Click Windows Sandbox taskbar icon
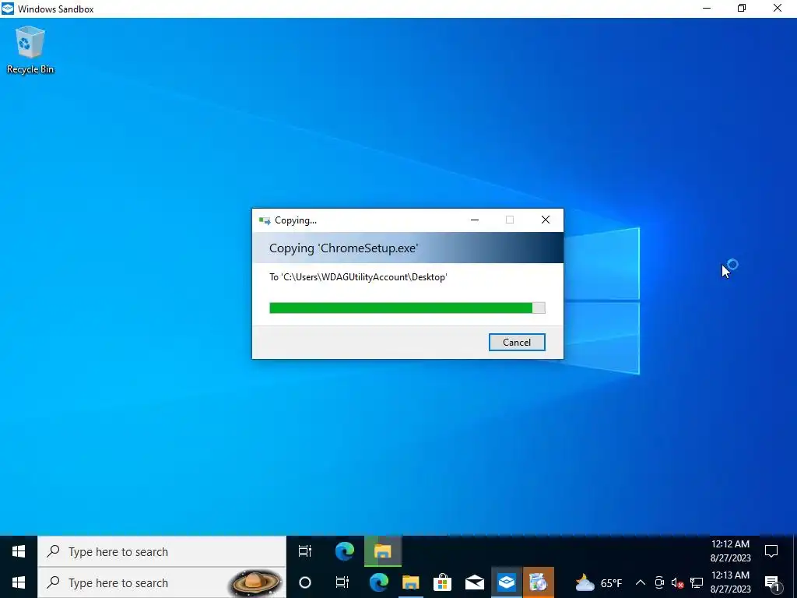 point(506,582)
